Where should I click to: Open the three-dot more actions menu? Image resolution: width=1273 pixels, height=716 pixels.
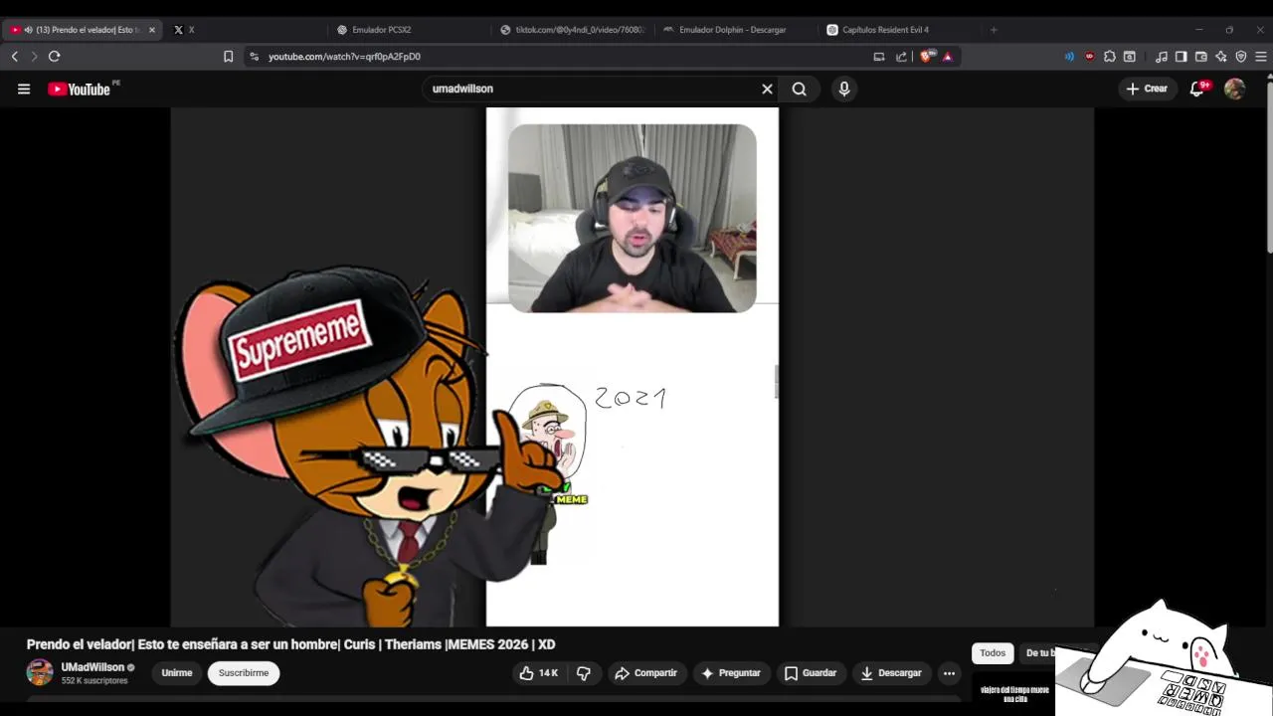tap(949, 673)
